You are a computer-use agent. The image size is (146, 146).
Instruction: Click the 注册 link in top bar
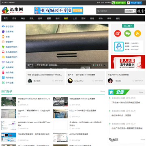click(x=102, y=2)
